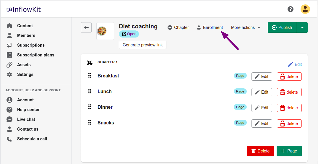
Task: Go to Members in sidebar
Action: coord(26,35)
